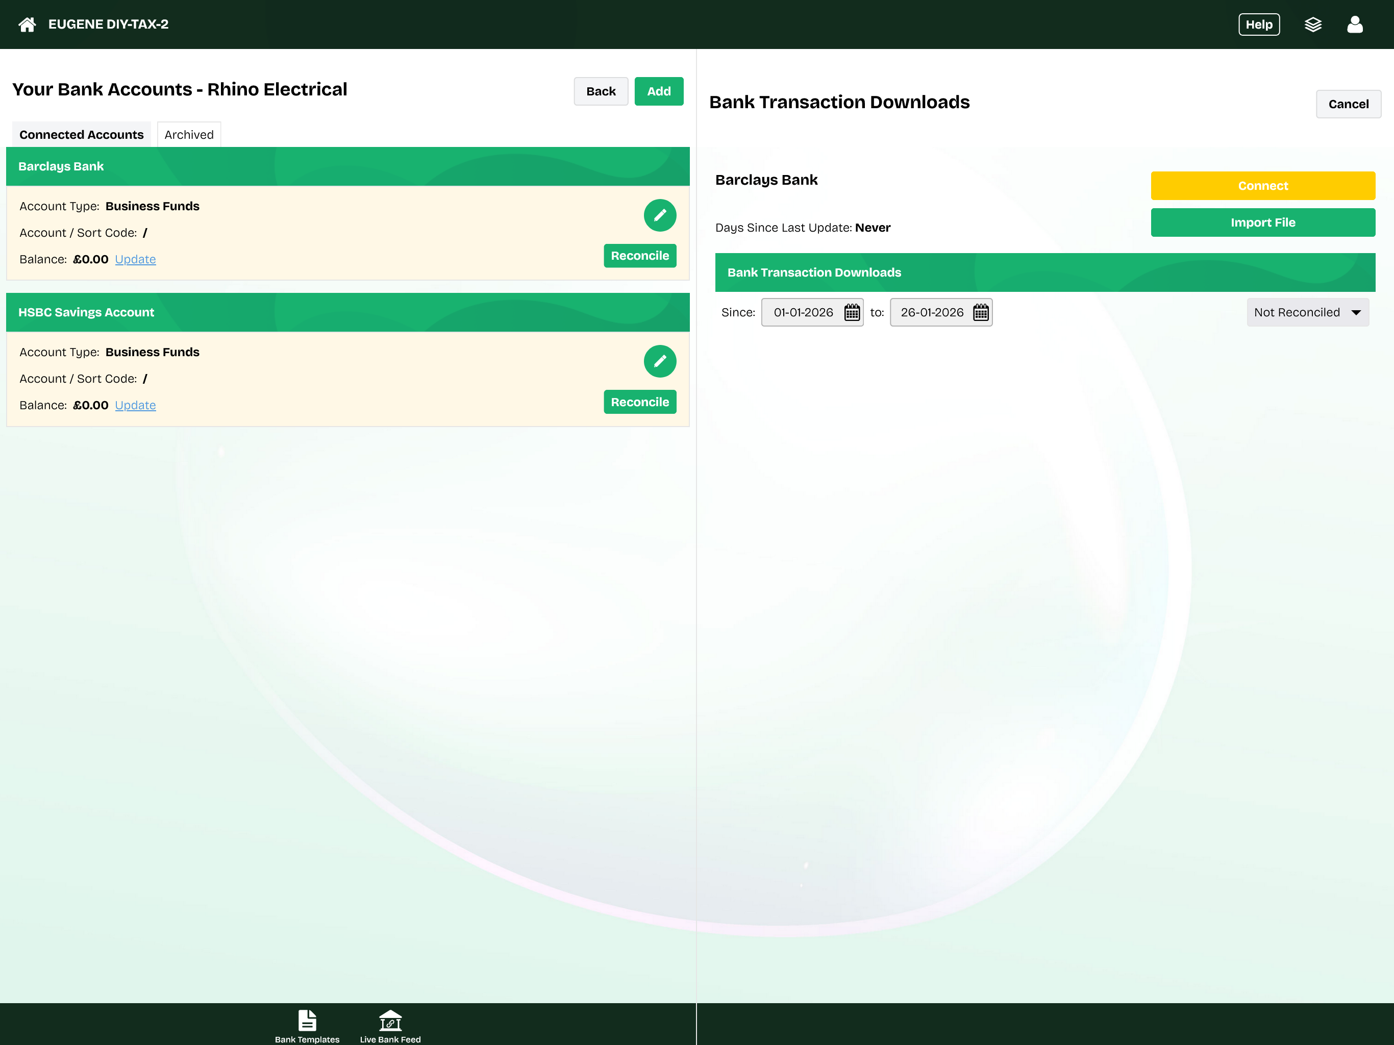Cancel the Bank Transaction Downloads panel
The width and height of the screenshot is (1394, 1045).
point(1348,104)
